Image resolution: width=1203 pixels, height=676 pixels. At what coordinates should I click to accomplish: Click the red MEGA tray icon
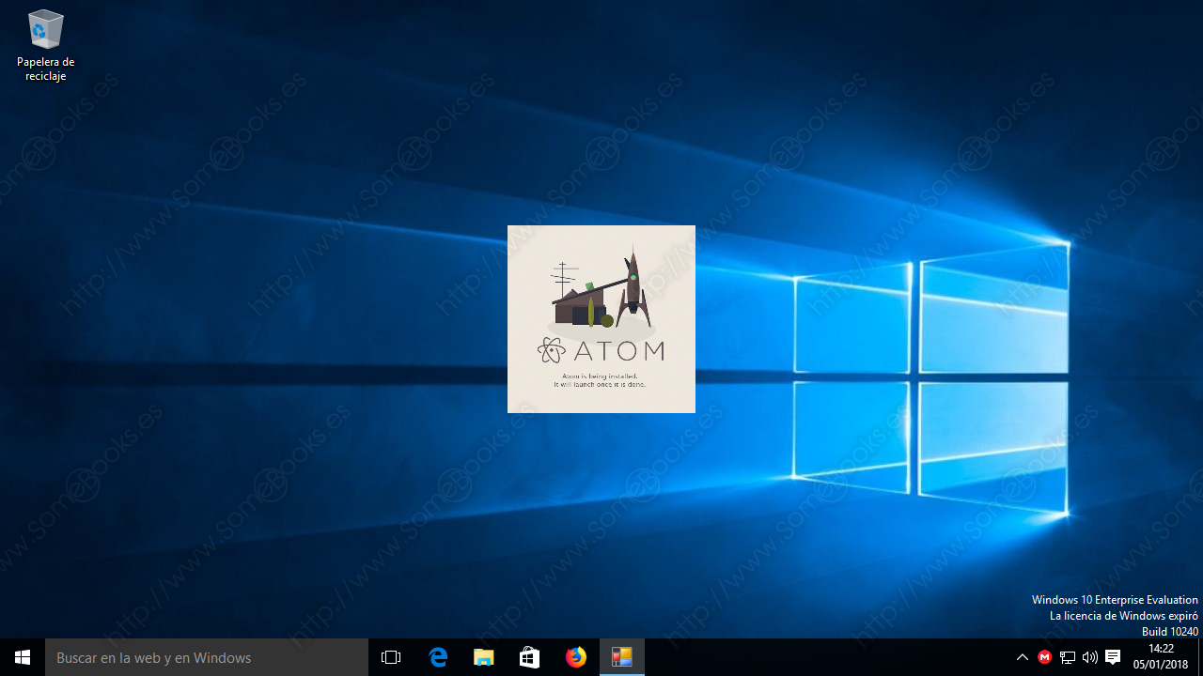(1044, 657)
